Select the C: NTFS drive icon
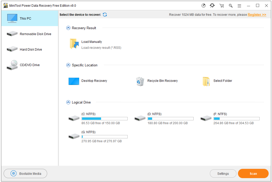This screenshot has width=272, height=182. coord(74,118)
